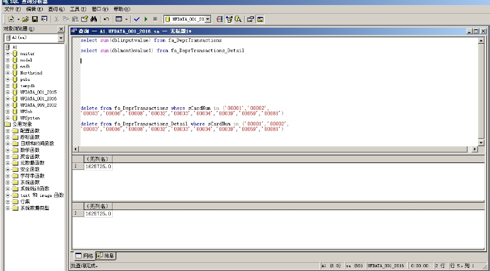Open the 查询 menu
Screen dimensions: 490x271
tap(56, 9)
